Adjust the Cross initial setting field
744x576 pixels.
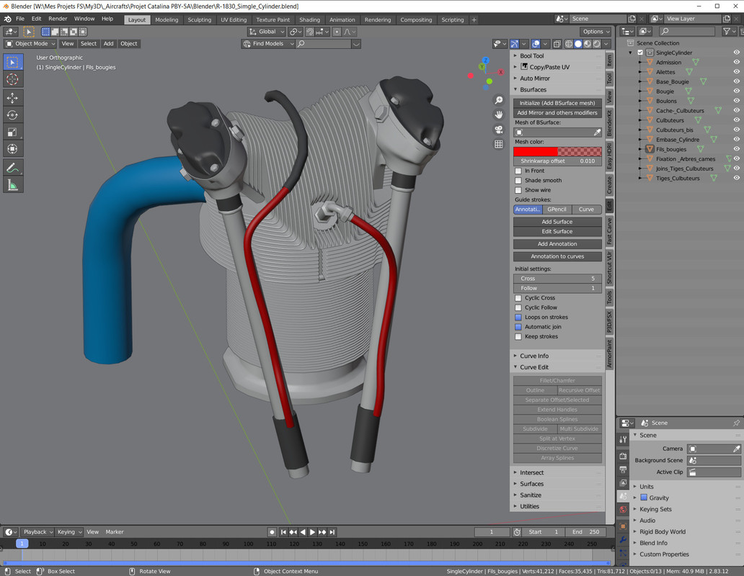point(557,279)
